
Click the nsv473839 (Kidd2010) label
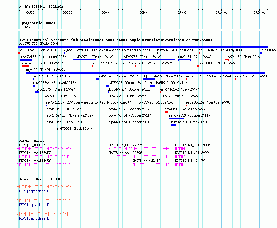pos(73,128)
